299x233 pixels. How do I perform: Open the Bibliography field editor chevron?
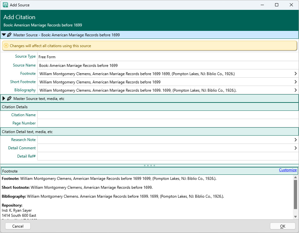295,90
